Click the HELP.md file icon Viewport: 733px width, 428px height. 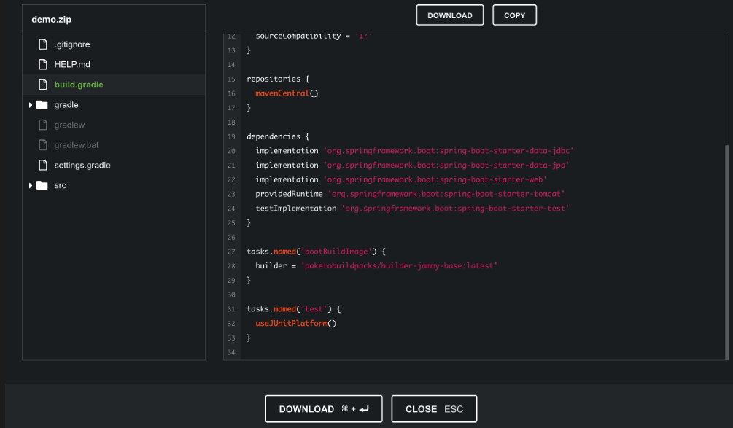point(43,64)
